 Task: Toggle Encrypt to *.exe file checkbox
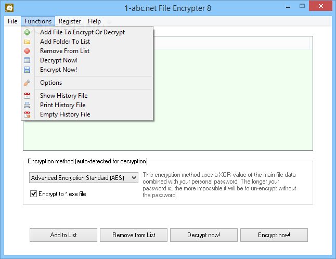(x=33, y=194)
